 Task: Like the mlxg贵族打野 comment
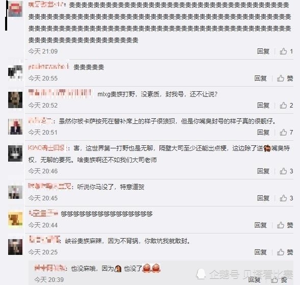pos(286,106)
